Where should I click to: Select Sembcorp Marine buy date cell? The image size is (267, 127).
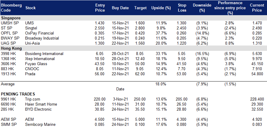click(x=120, y=125)
